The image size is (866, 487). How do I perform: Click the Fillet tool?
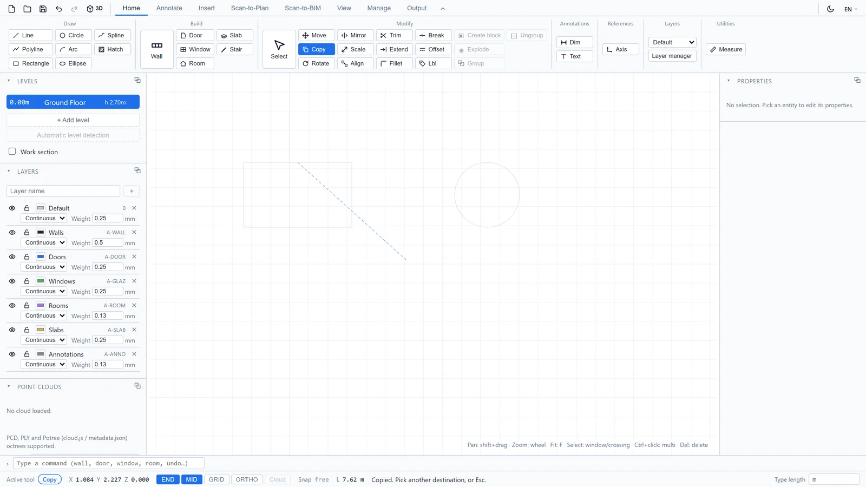[x=395, y=63]
